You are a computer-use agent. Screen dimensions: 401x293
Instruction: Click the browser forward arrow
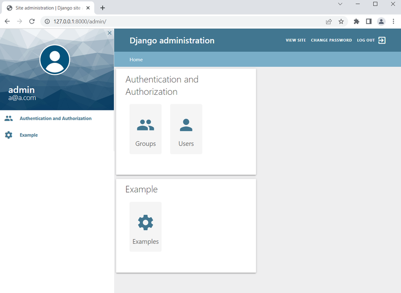coord(20,22)
